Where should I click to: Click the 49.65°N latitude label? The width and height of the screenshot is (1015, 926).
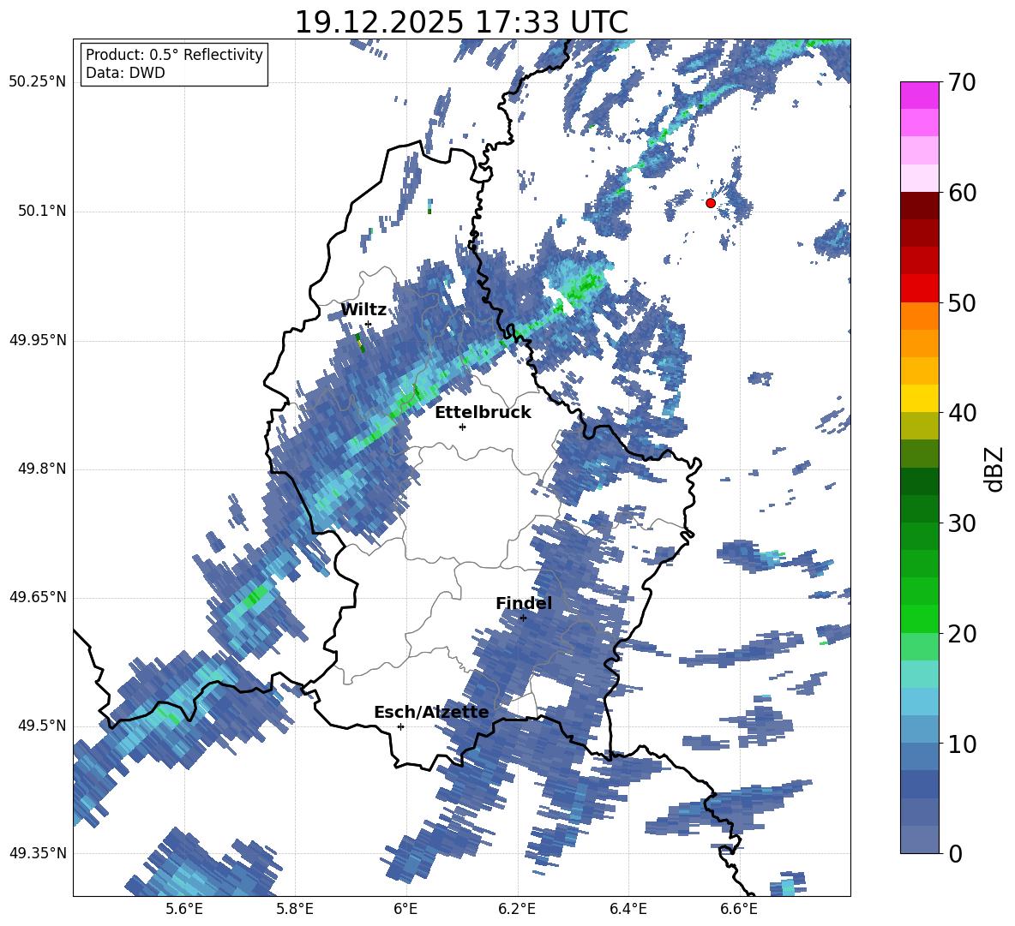pos(38,597)
